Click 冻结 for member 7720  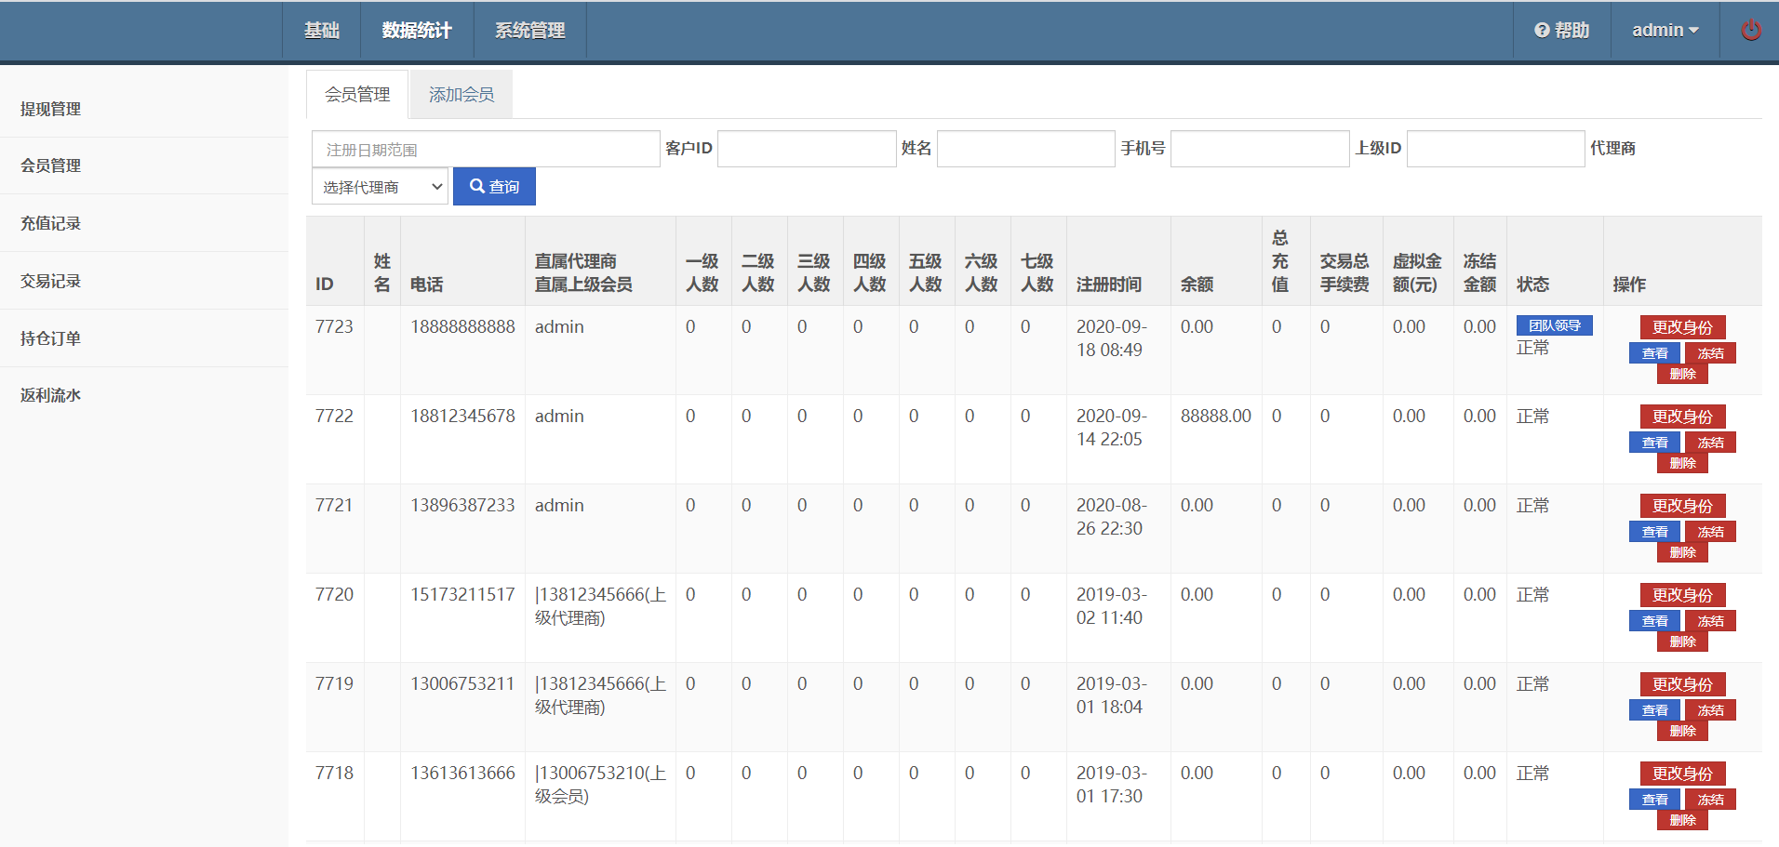tap(1710, 621)
